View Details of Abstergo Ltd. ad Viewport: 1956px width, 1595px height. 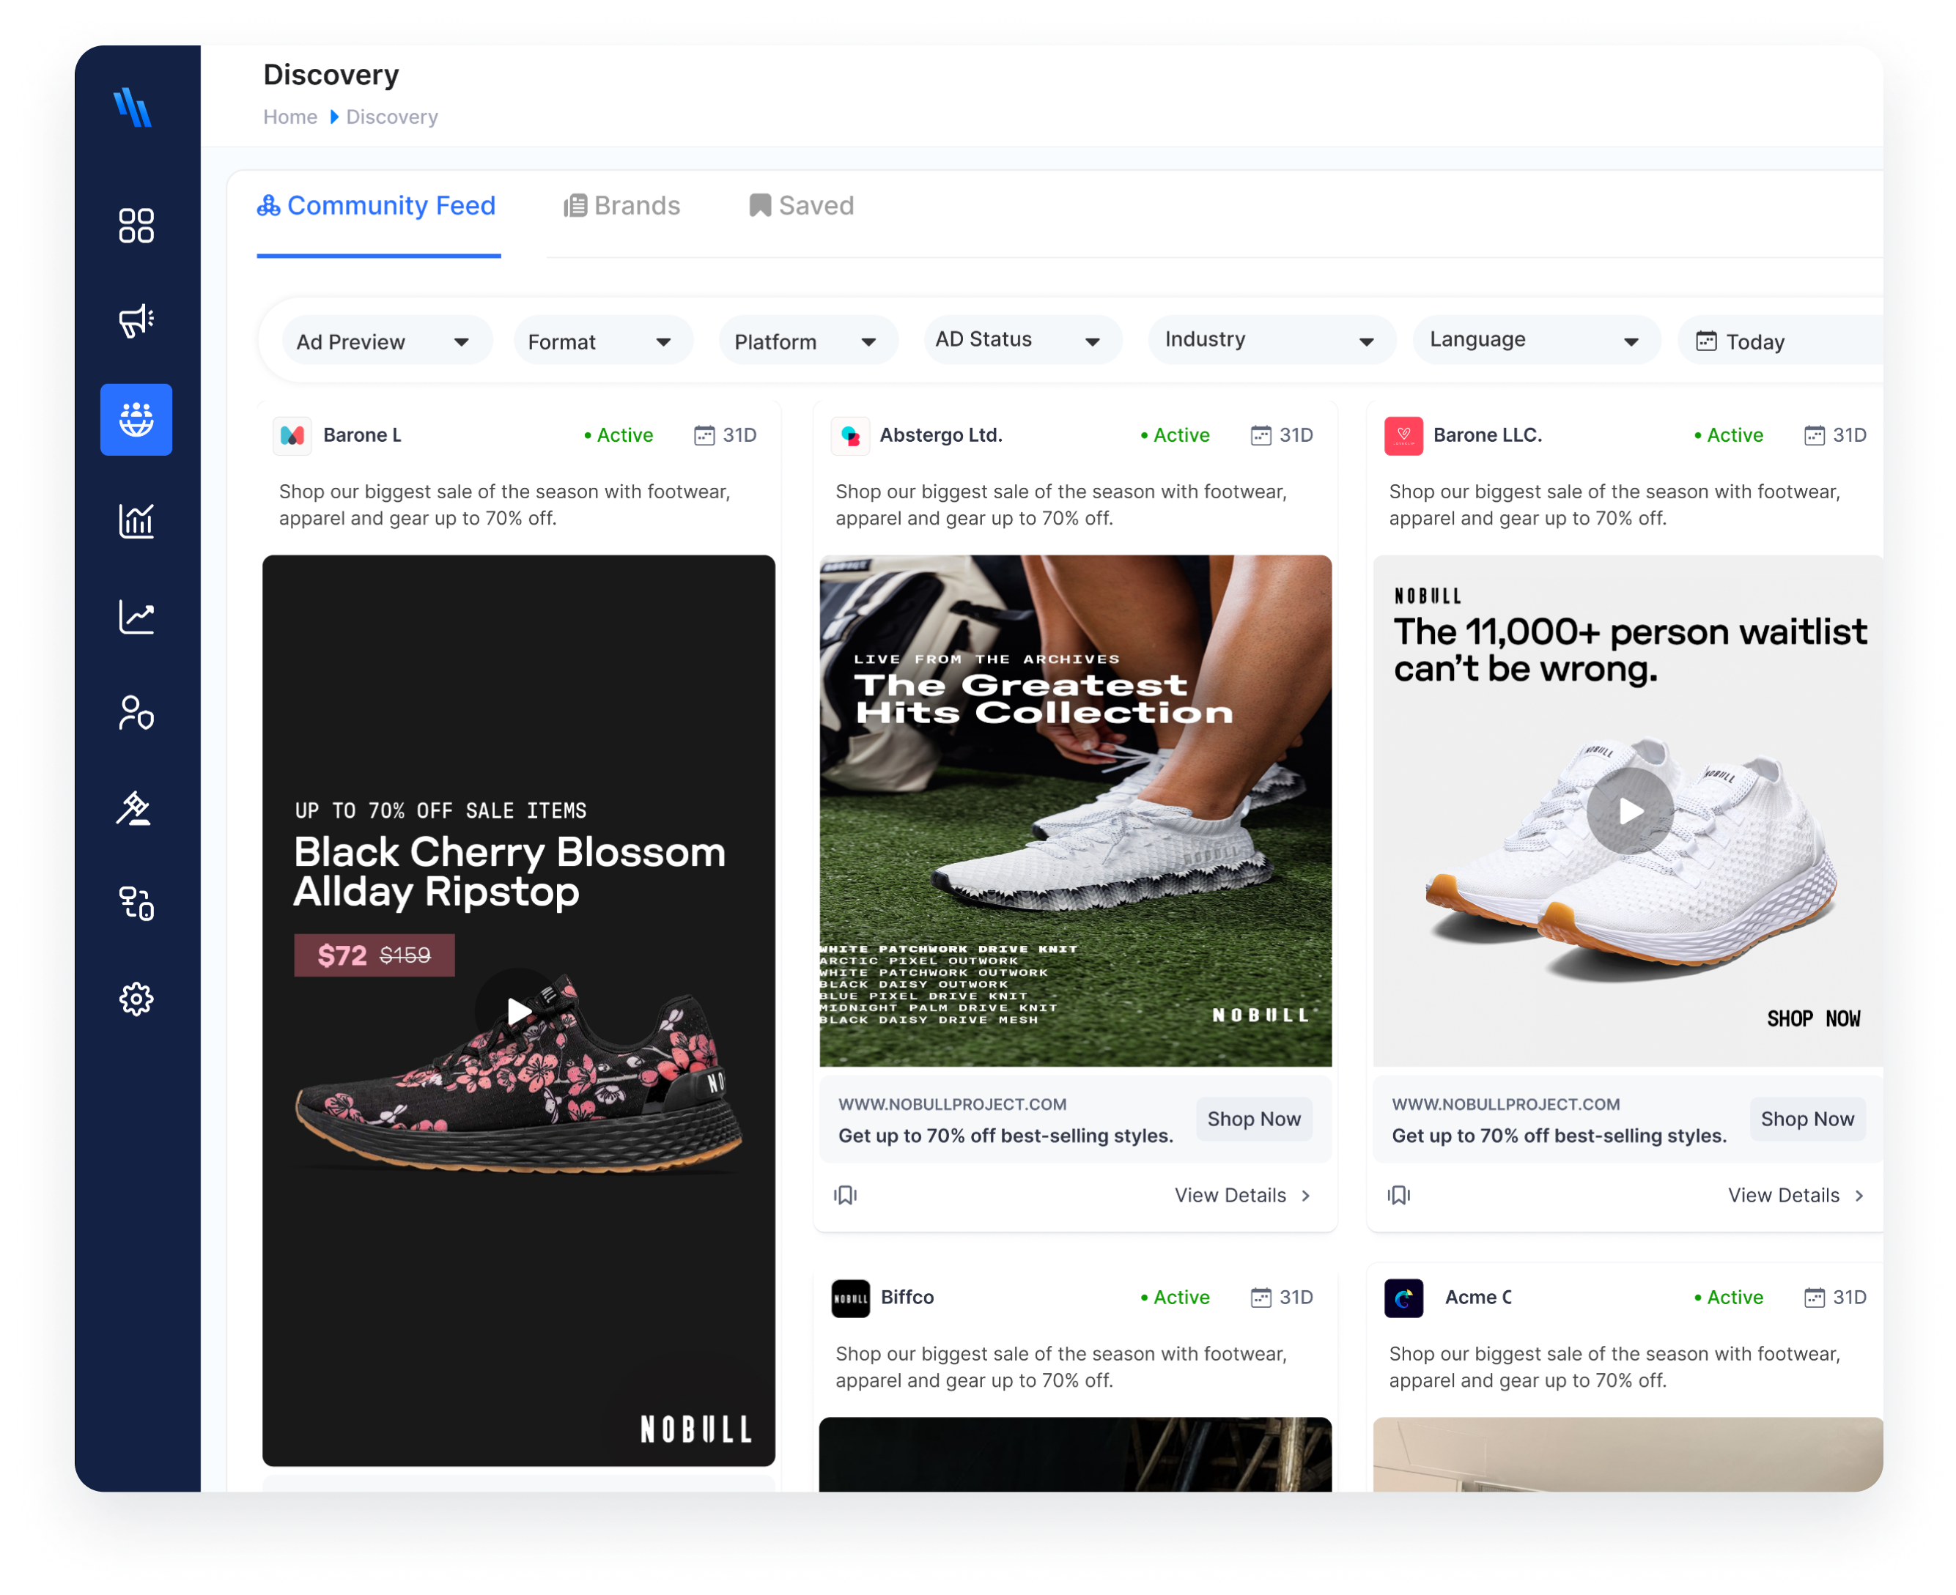[1243, 1195]
